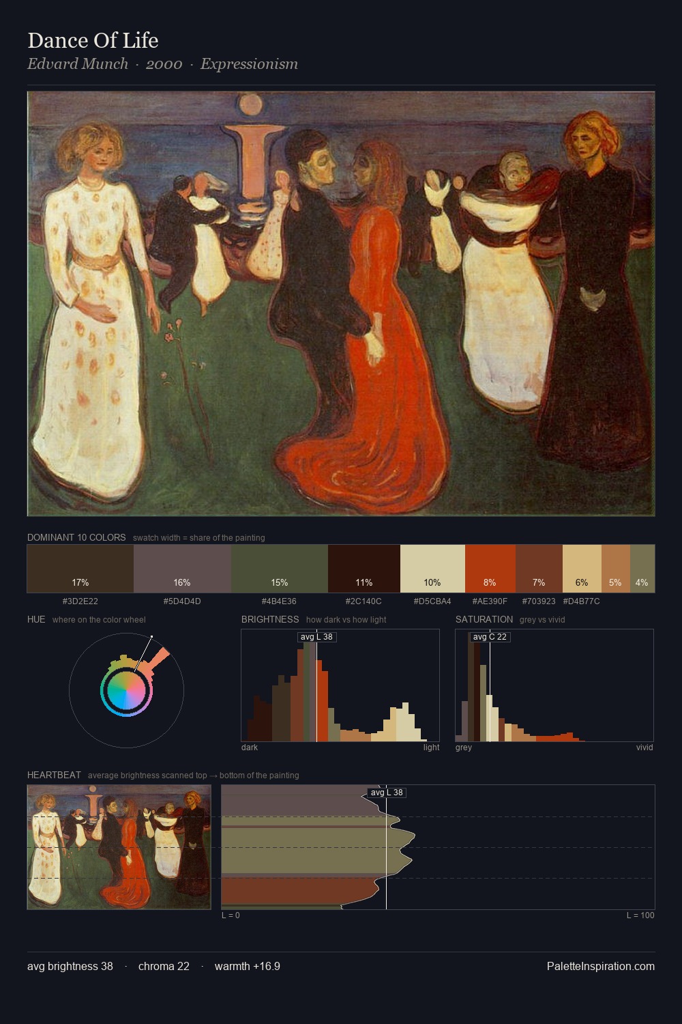682x1024 pixels.
Task: Click the 'grey' axis label under saturation
Action: point(464,748)
